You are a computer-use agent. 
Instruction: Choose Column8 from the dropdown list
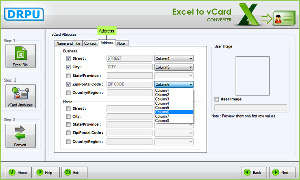click(174, 121)
